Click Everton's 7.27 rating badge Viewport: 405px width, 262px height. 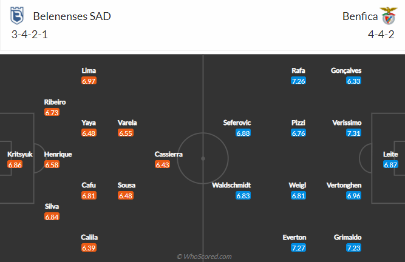point(298,247)
